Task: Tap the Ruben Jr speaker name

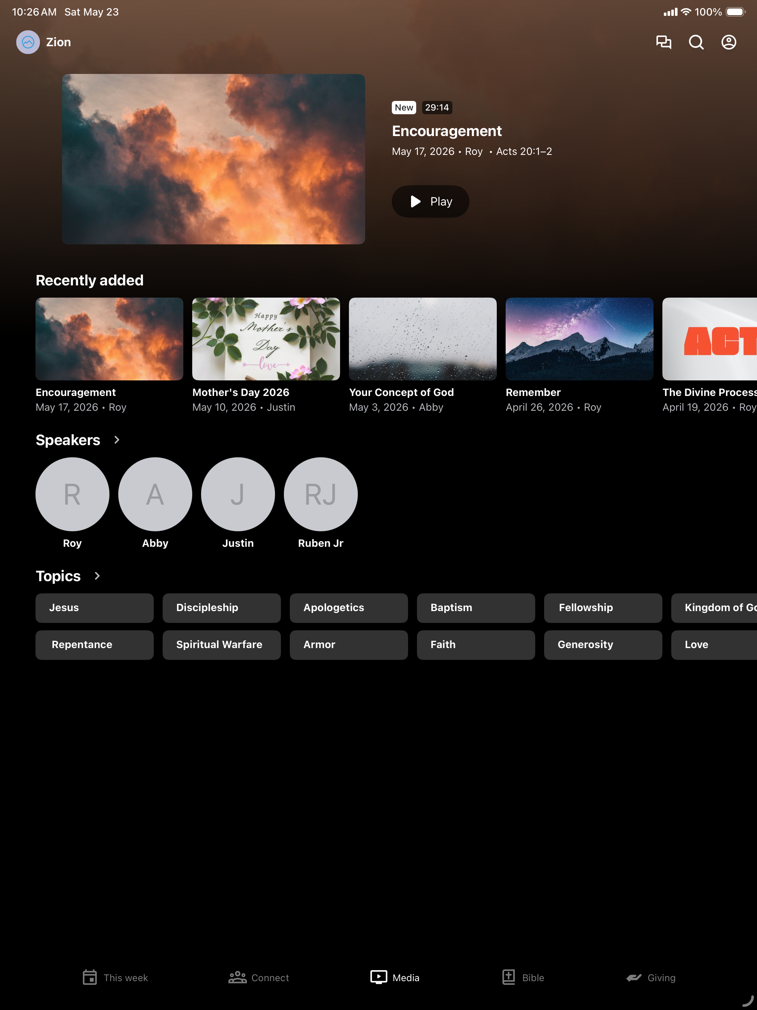Action: (320, 543)
